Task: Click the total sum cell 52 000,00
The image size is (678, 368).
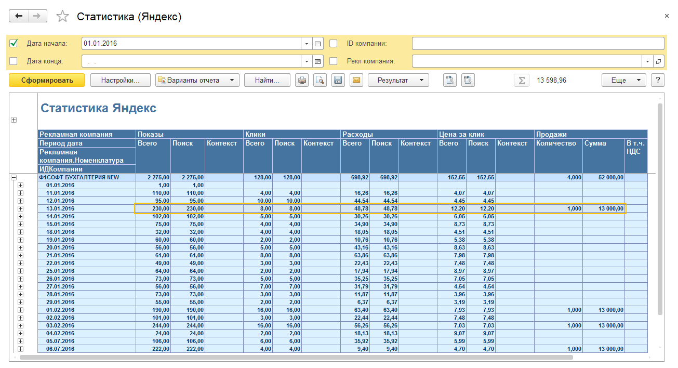Action: 604,177
